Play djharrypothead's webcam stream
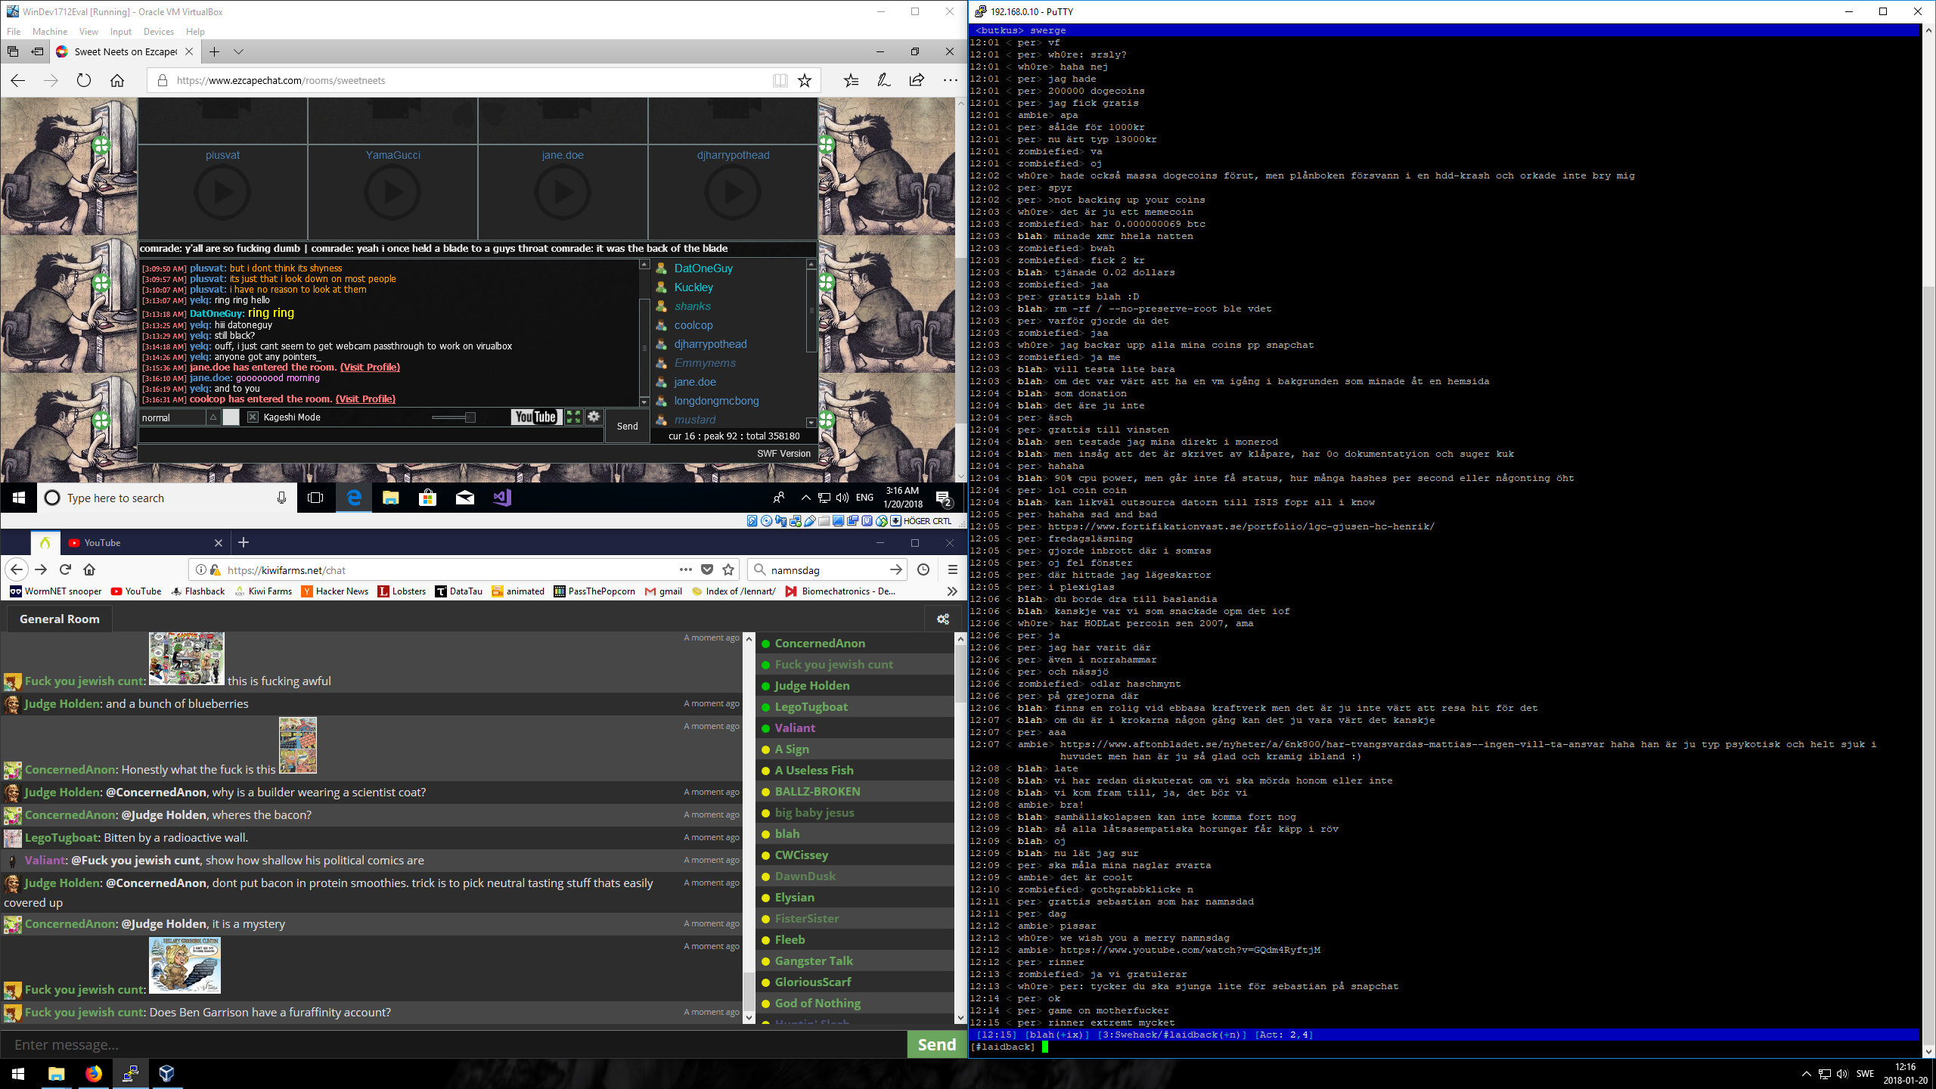The height and width of the screenshot is (1089, 1936). tap(733, 193)
